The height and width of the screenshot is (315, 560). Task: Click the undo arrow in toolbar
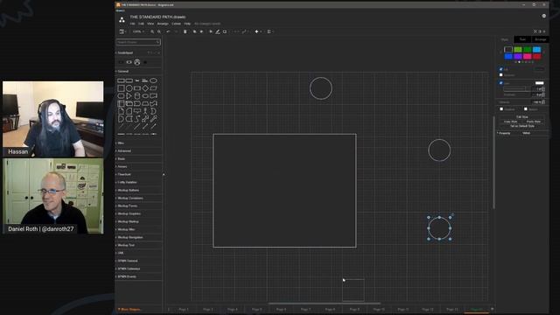tap(168, 31)
